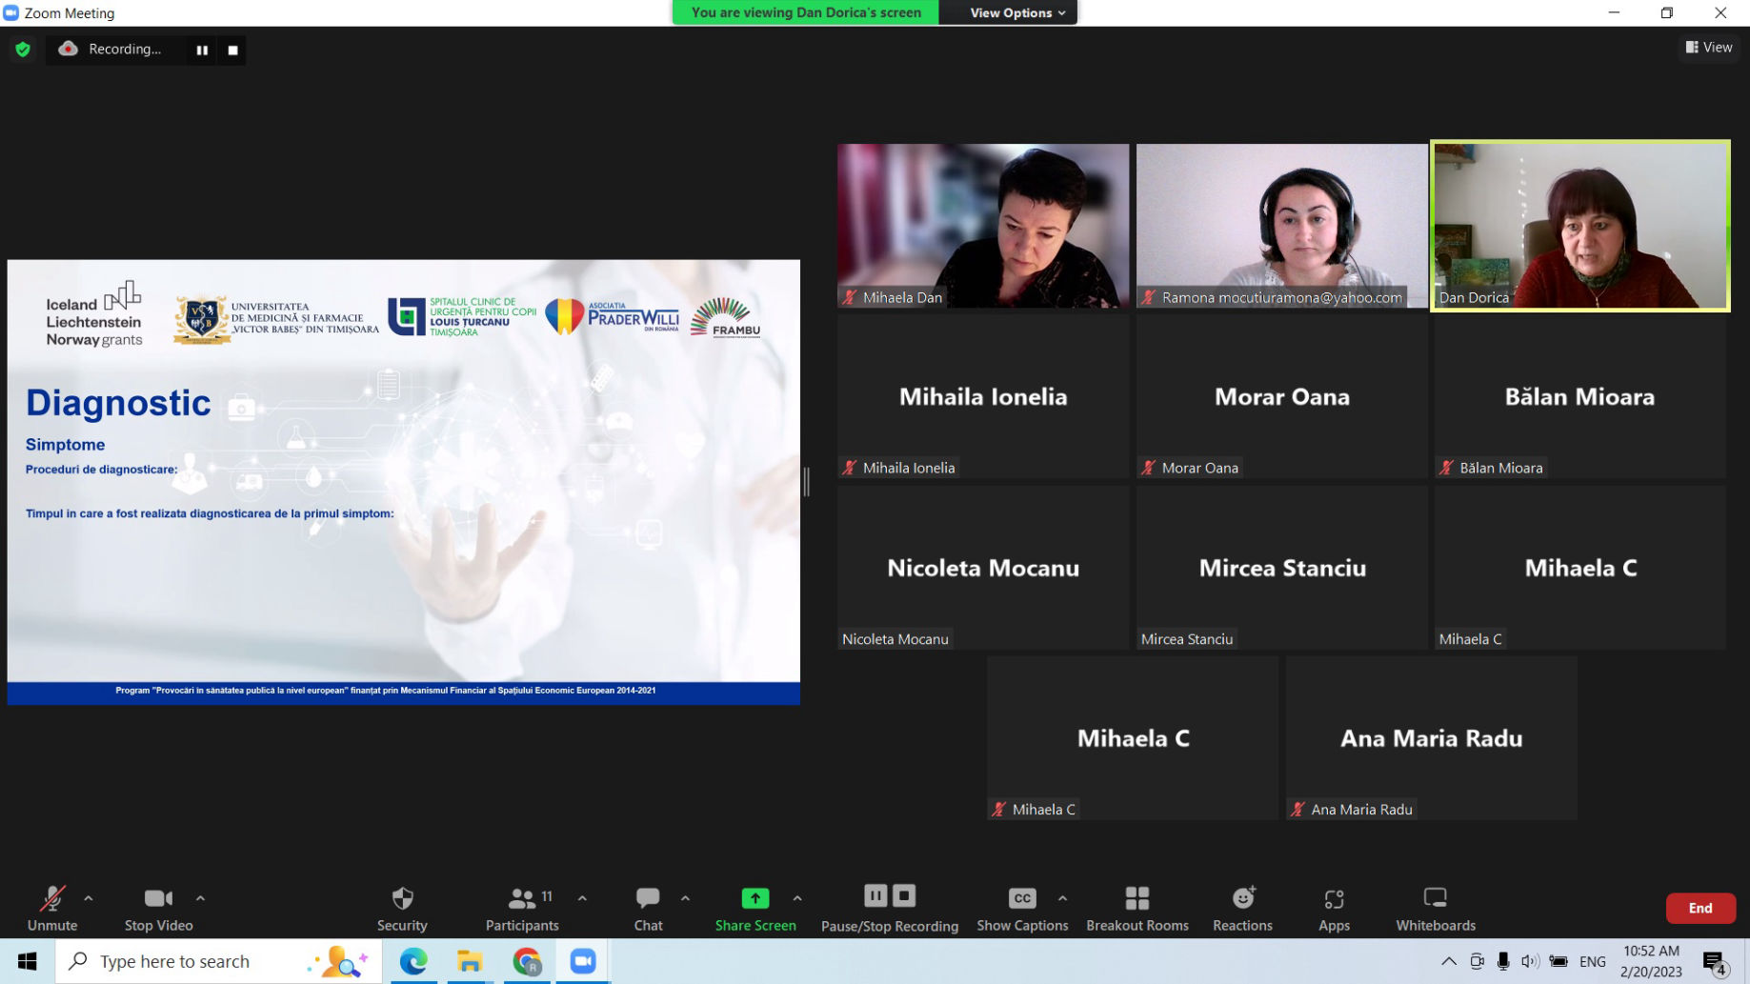Open Breakout Rooms
The height and width of the screenshot is (984, 1750).
pyautogui.click(x=1137, y=908)
